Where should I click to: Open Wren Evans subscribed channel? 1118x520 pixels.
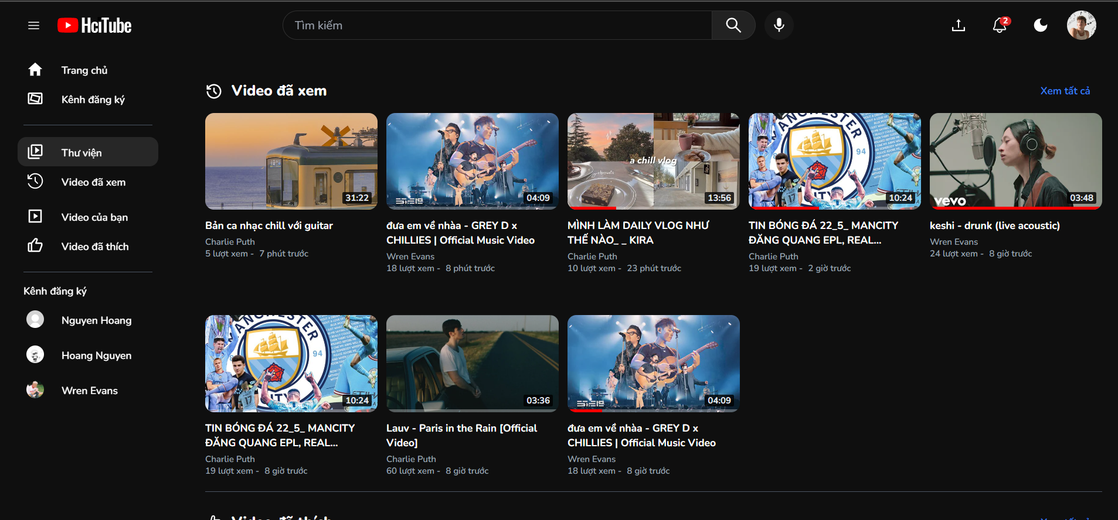[88, 391]
